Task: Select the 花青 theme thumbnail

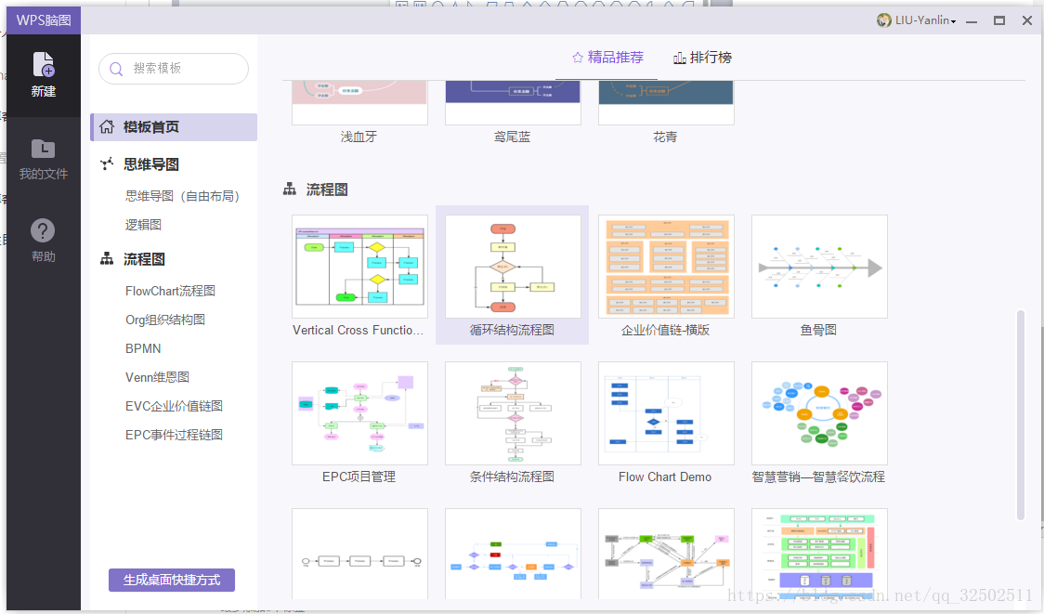Action: pos(666,102)
